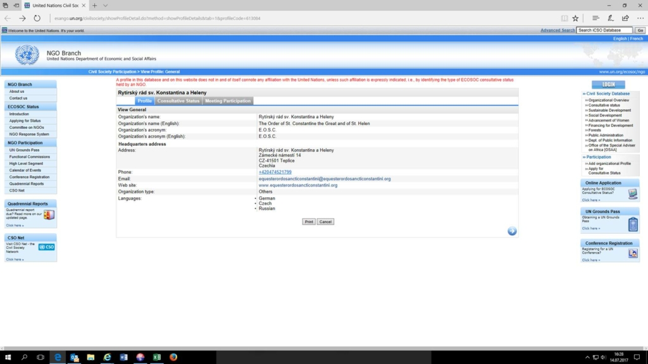Show tab previews chevron

point(106,5)
